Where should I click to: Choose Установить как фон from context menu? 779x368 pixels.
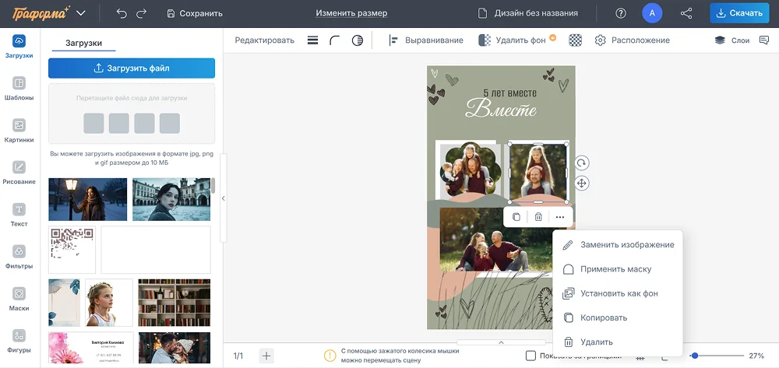pyautogui.click(x=618, y=293)
